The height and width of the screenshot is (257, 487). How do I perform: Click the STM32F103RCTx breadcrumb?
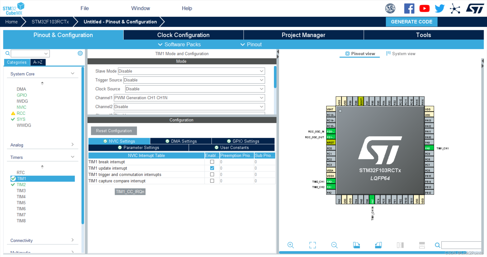pyautogui.click(x=50, y=22)
